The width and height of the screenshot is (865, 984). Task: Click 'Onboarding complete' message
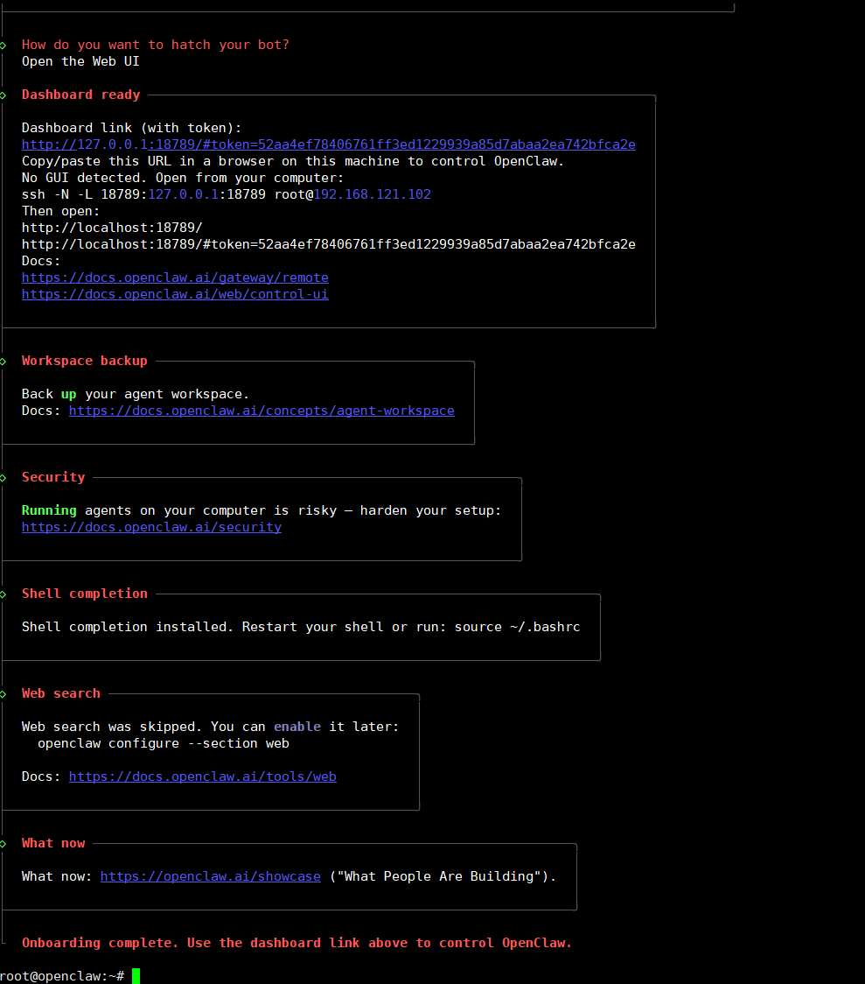click(297, 943)
